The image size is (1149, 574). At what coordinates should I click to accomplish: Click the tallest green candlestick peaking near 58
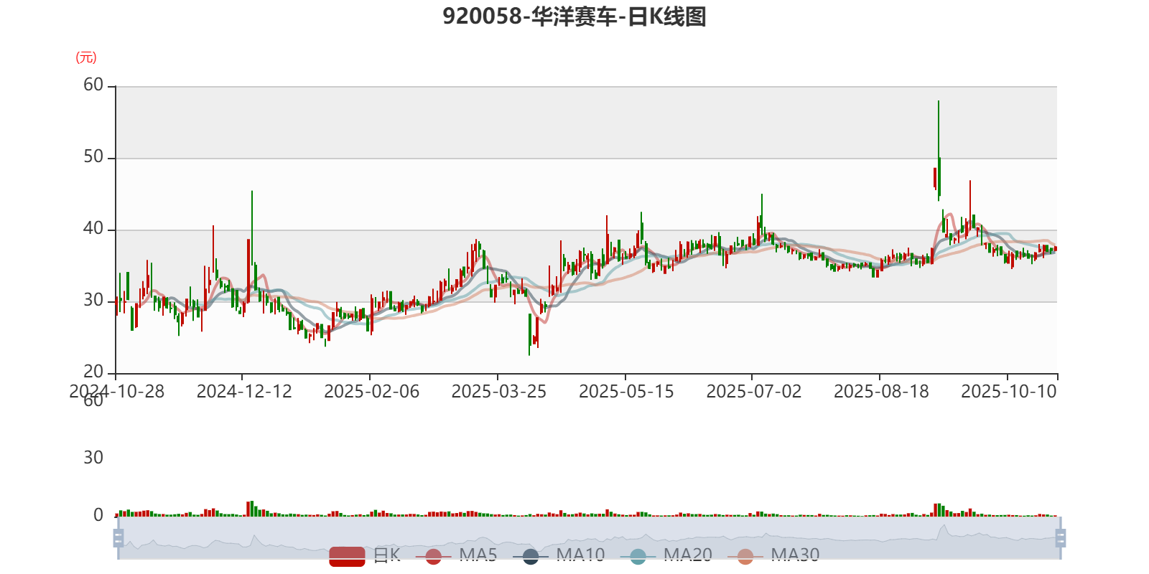(x=939, y=151)
